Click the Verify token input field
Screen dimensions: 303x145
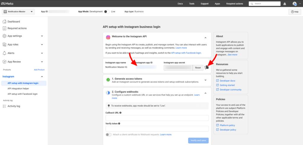tap(157, 129)
